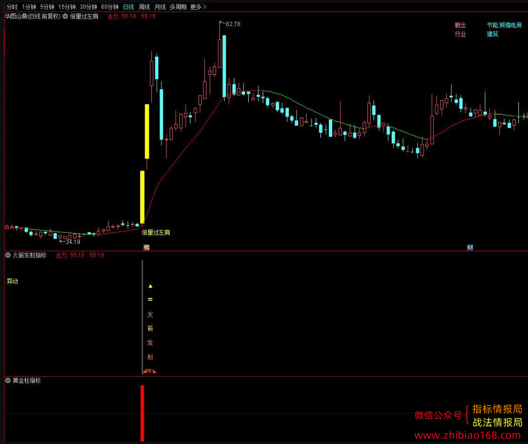Click the 火箭发射指标 panel title

coord(29,255)
